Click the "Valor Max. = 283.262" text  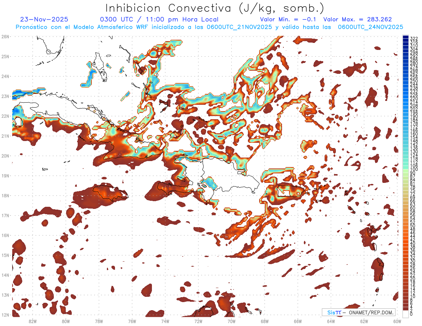click(x=357, y=19)
